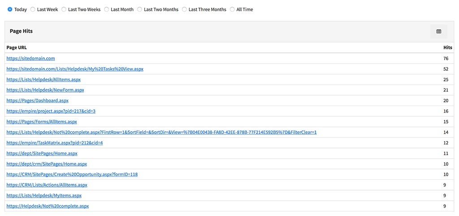Open the dept/crm/SitePages/Home.aspx link
459x216 pixels.
(x=47, y=164)
